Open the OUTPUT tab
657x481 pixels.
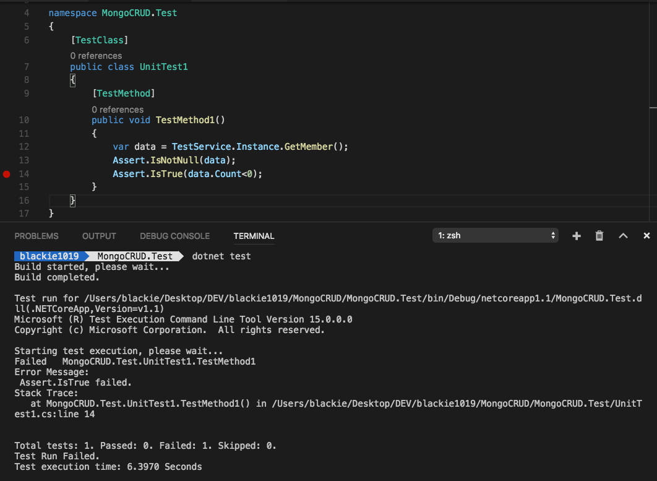click(99, 236)
